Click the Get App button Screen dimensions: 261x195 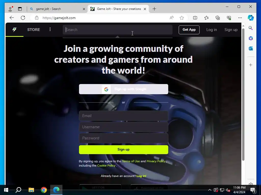pos(189,30)
